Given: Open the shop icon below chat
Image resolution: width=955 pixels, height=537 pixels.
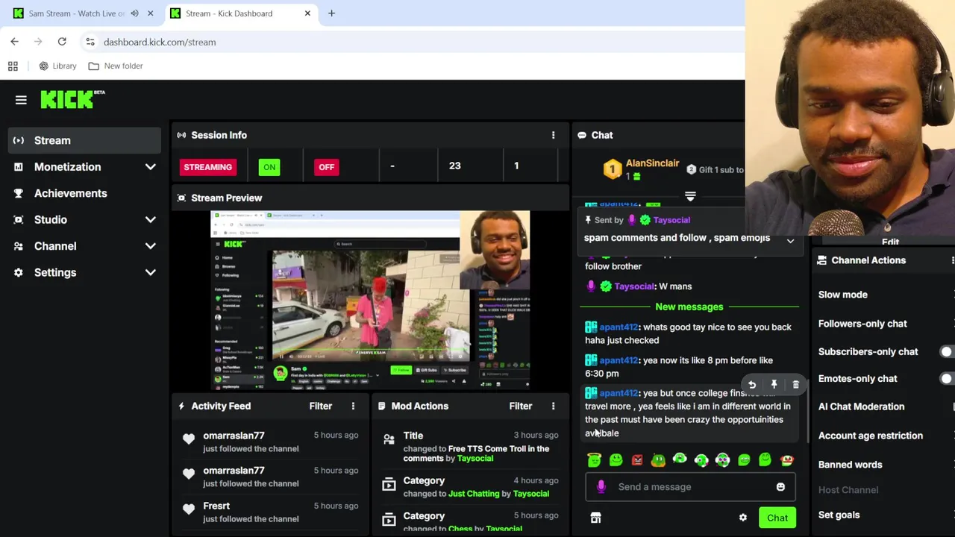Looking at the screenshot, I should [595, 518].
